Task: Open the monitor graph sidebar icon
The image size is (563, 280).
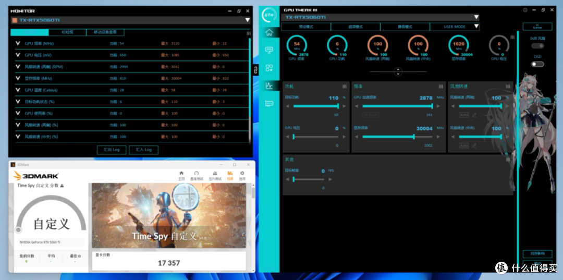Action: pos(270,86)
